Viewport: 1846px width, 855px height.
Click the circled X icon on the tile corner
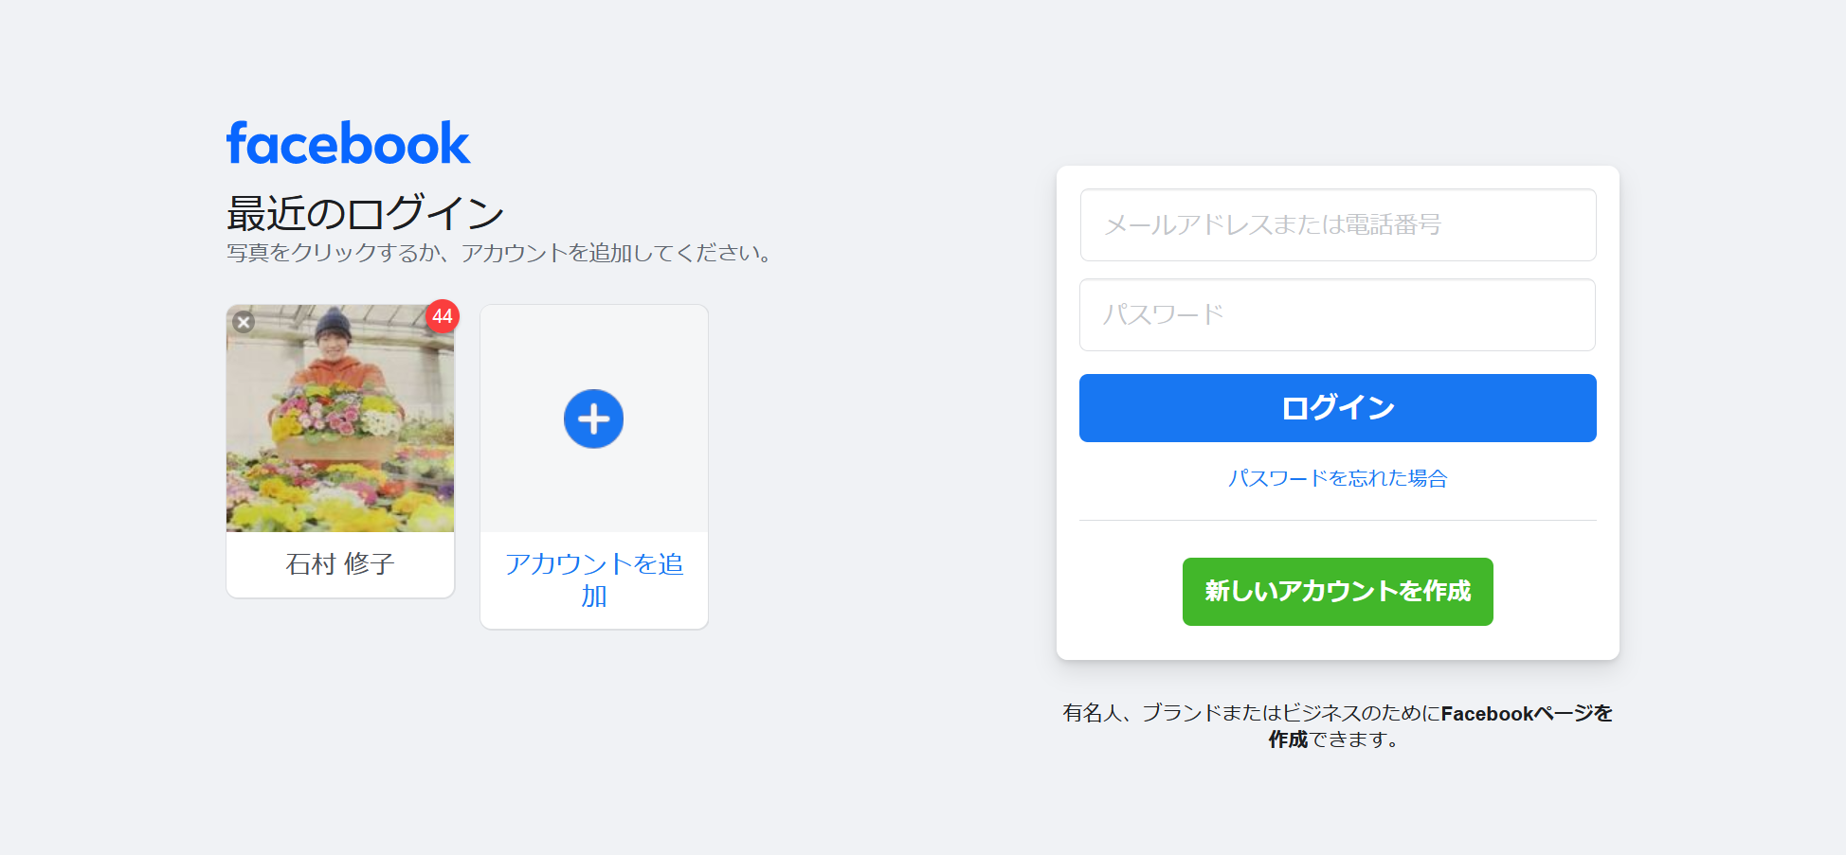(x=244, y=322)
